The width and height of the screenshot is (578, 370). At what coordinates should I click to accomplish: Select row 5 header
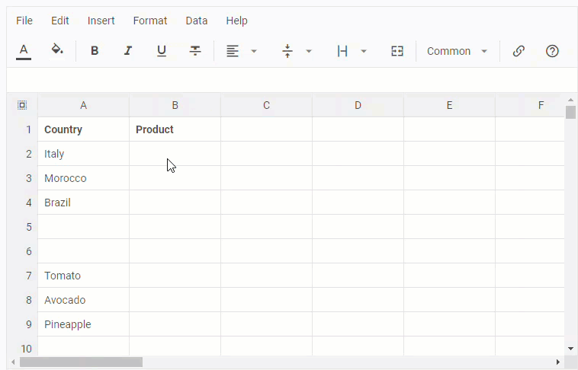[22, 227]
